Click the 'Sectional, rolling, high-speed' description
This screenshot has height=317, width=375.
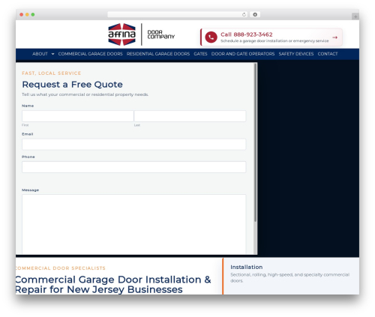click(x=289, y=277)
